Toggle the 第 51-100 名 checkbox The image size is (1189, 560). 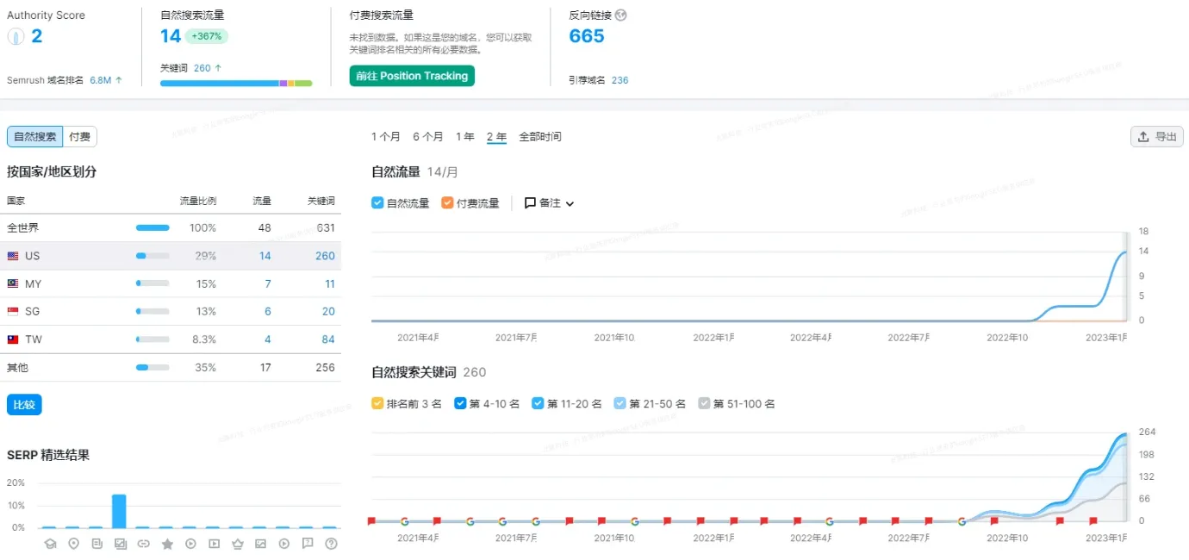click(x=705, y=402)
